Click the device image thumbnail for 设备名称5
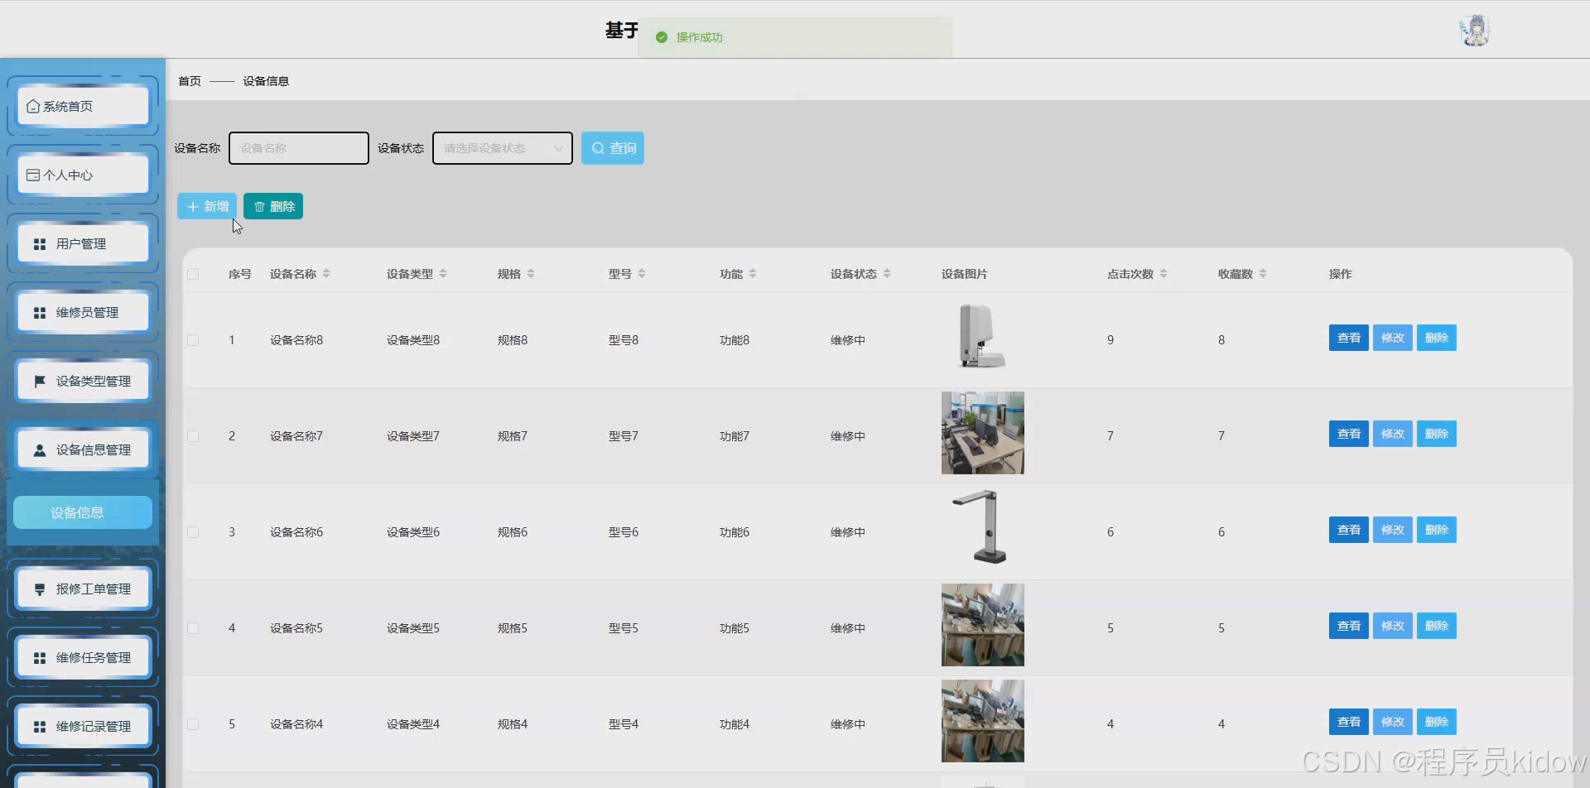This screenshot has height=788, width=1590. tap(981, 624)
